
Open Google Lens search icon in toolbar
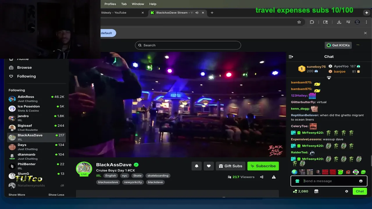325,22
